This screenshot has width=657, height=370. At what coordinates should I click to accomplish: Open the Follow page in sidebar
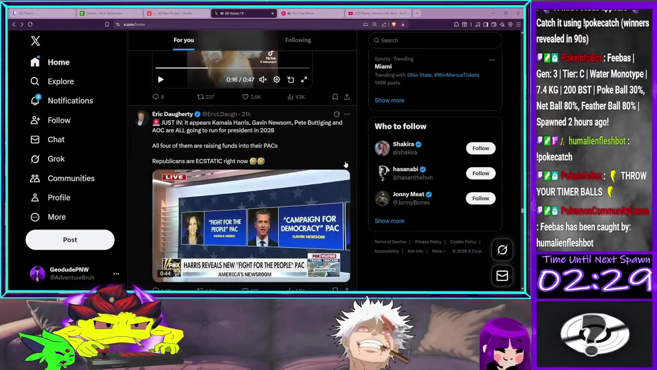(50, 120)
